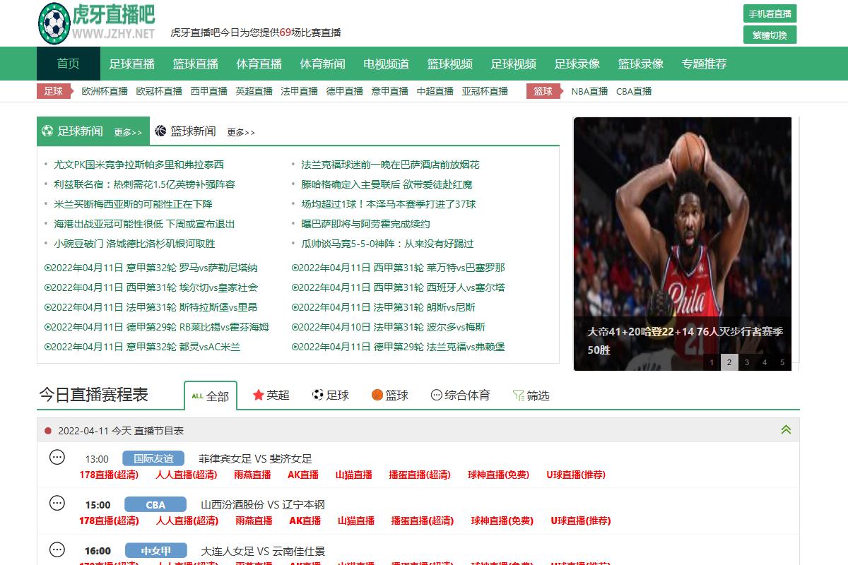Open news 利兹联名宿：热刺需花1.5亿英镑补强阵容

click(x=144, y=184)
